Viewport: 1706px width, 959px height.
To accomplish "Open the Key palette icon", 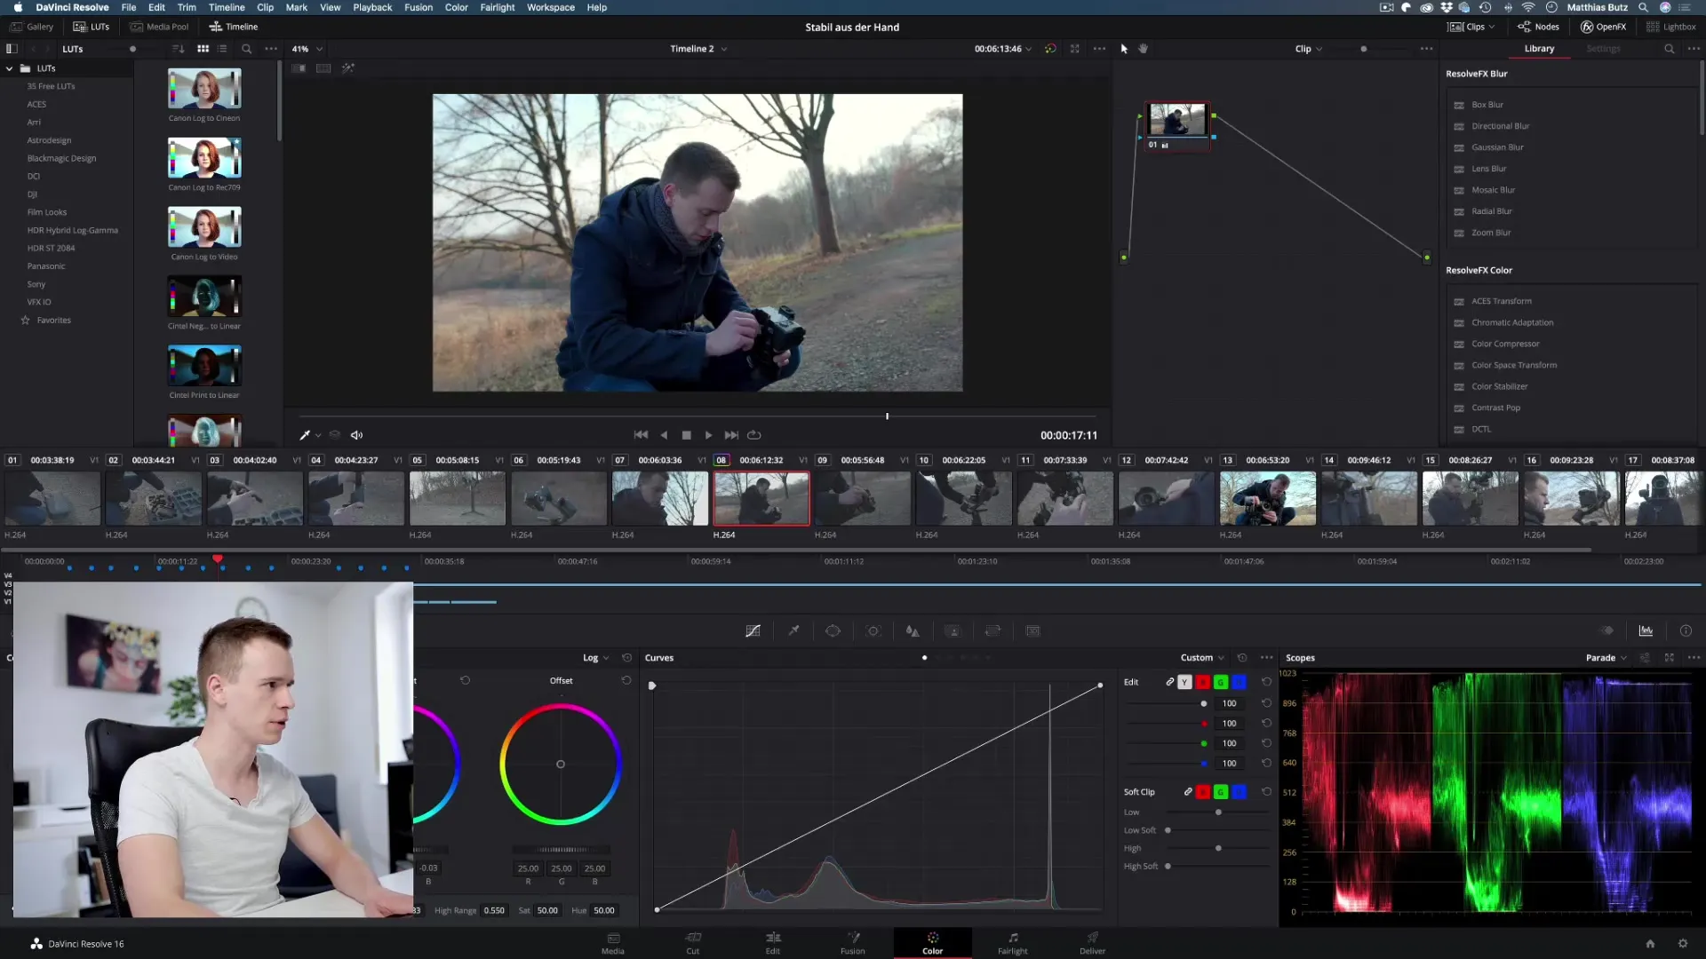I will click(953, 630).
